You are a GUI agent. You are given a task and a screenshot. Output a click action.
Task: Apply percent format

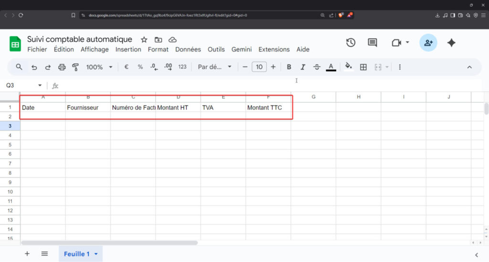click(x=140, y=67)
